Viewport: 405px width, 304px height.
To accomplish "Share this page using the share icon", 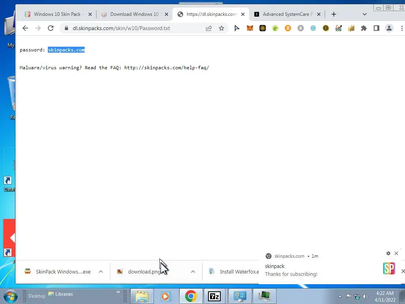I will pyautogui.click(x=209, y=28).
